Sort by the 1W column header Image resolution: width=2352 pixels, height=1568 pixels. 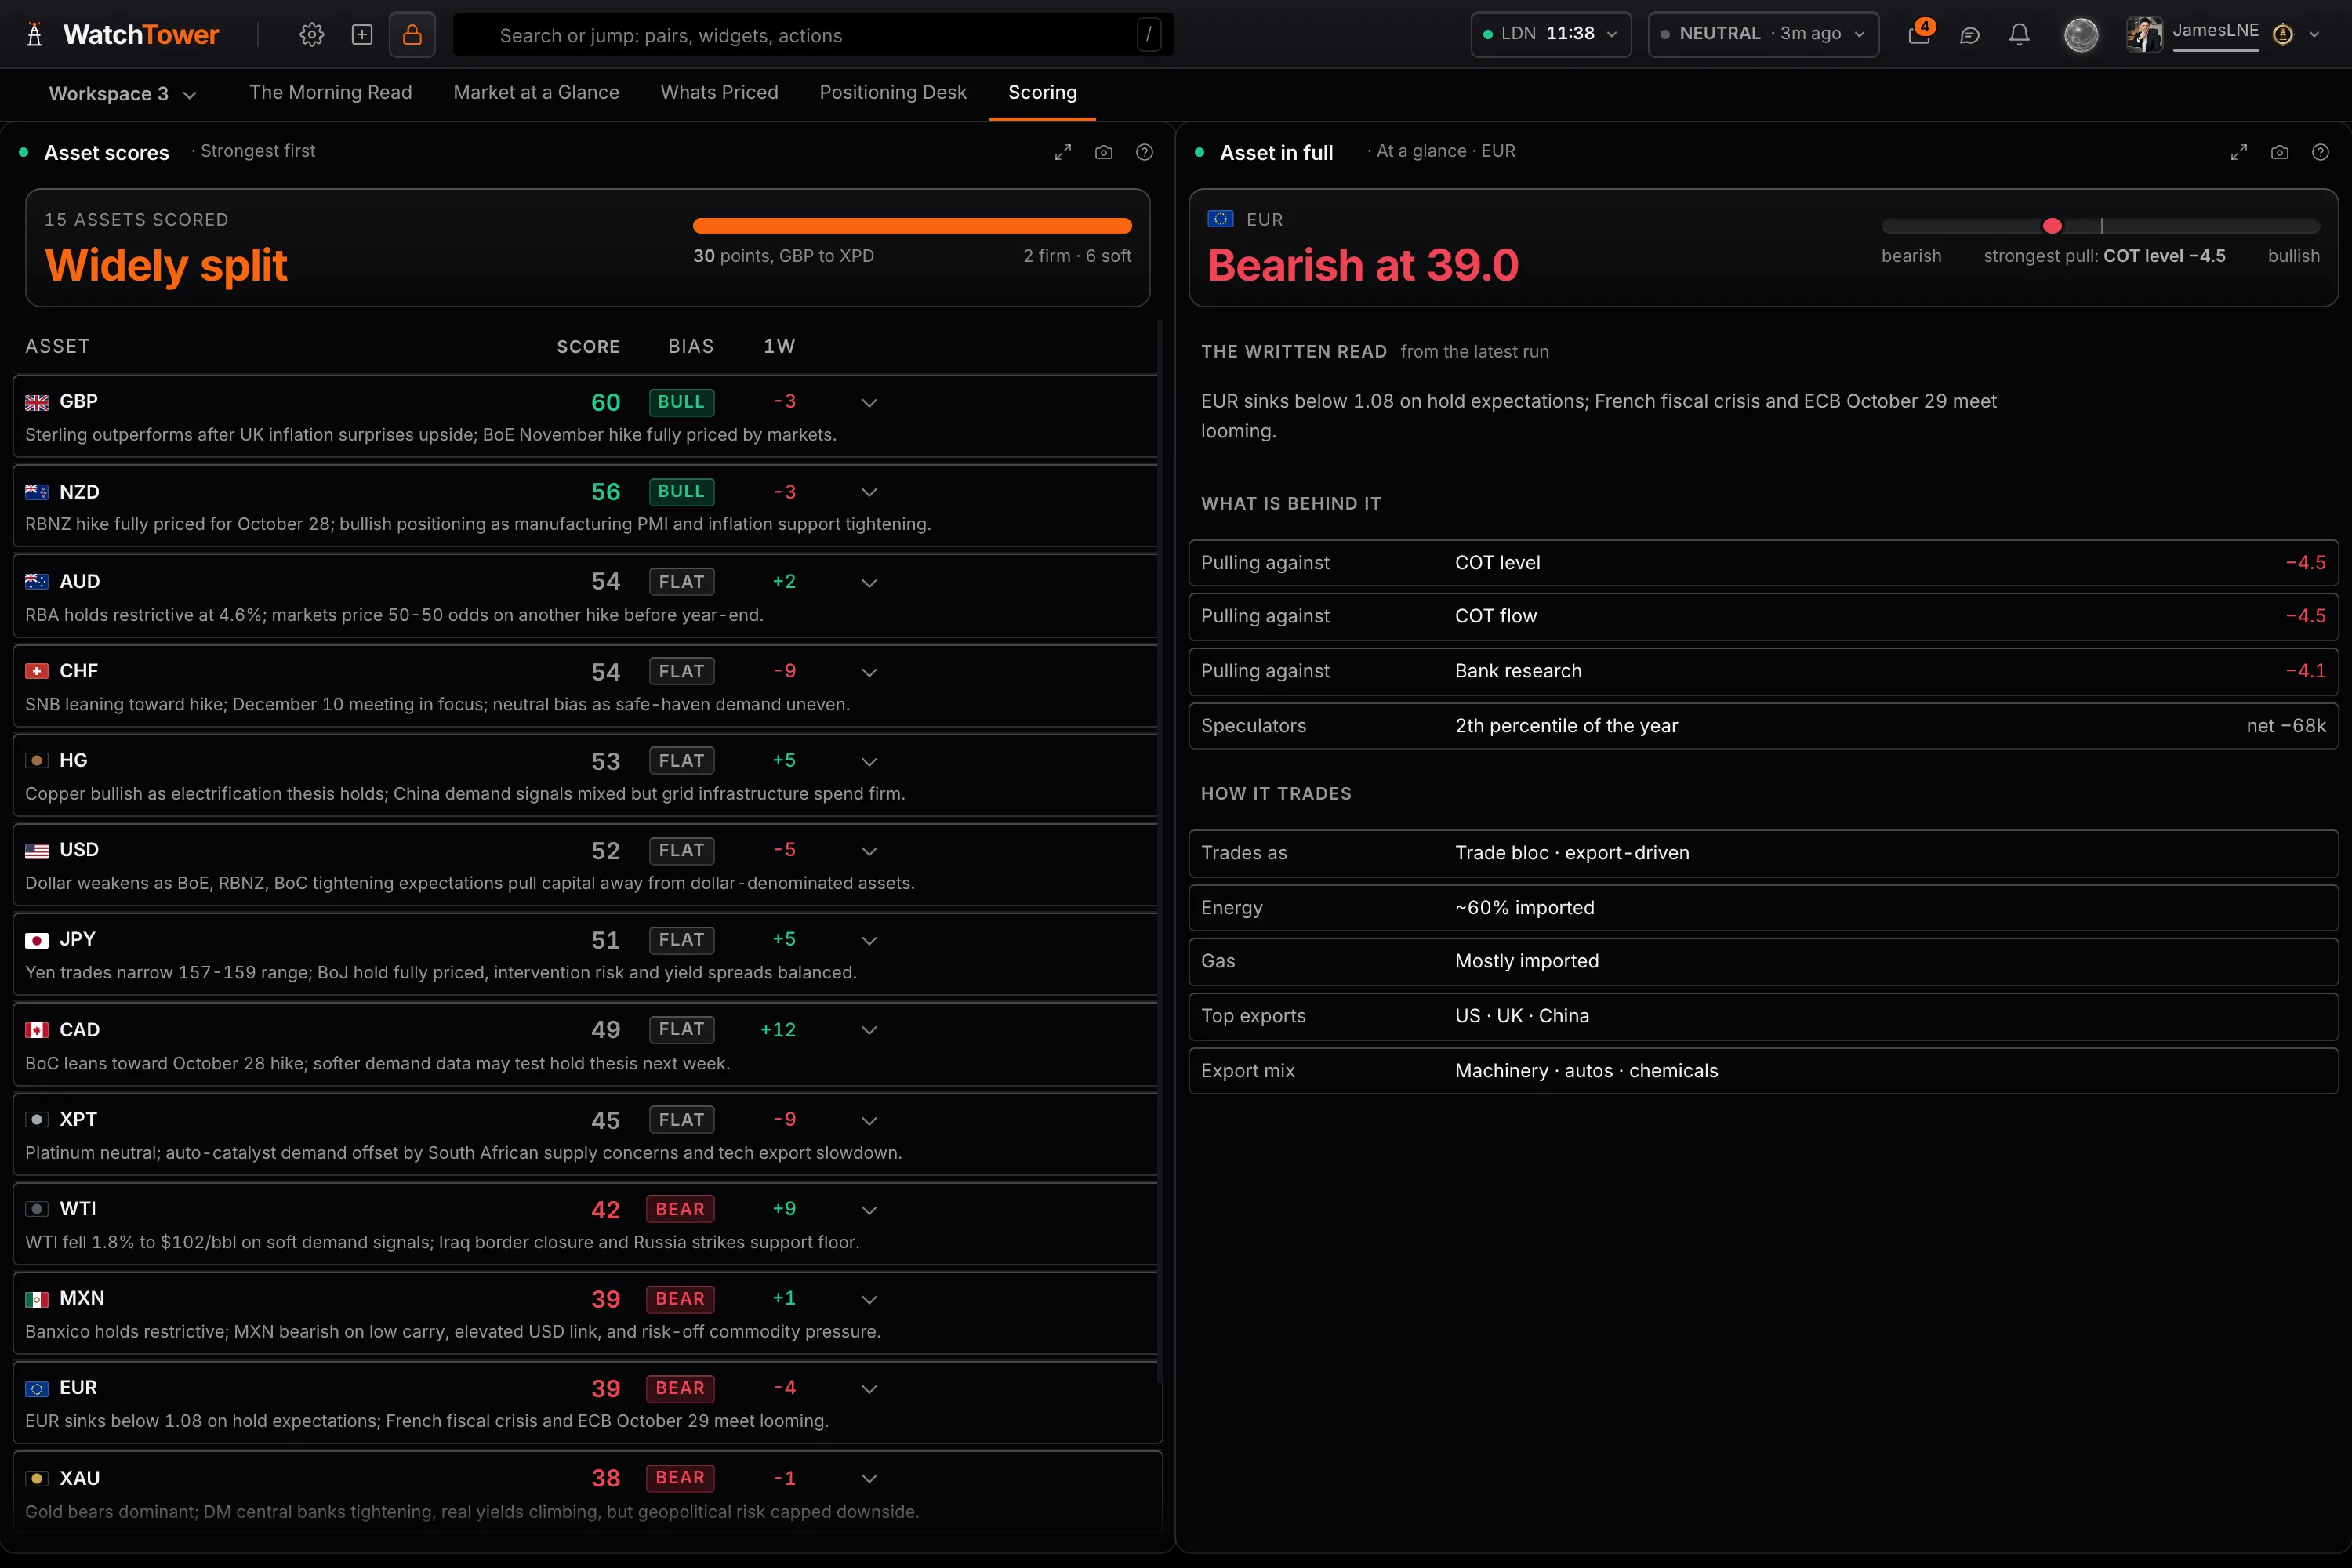point(779,346)
